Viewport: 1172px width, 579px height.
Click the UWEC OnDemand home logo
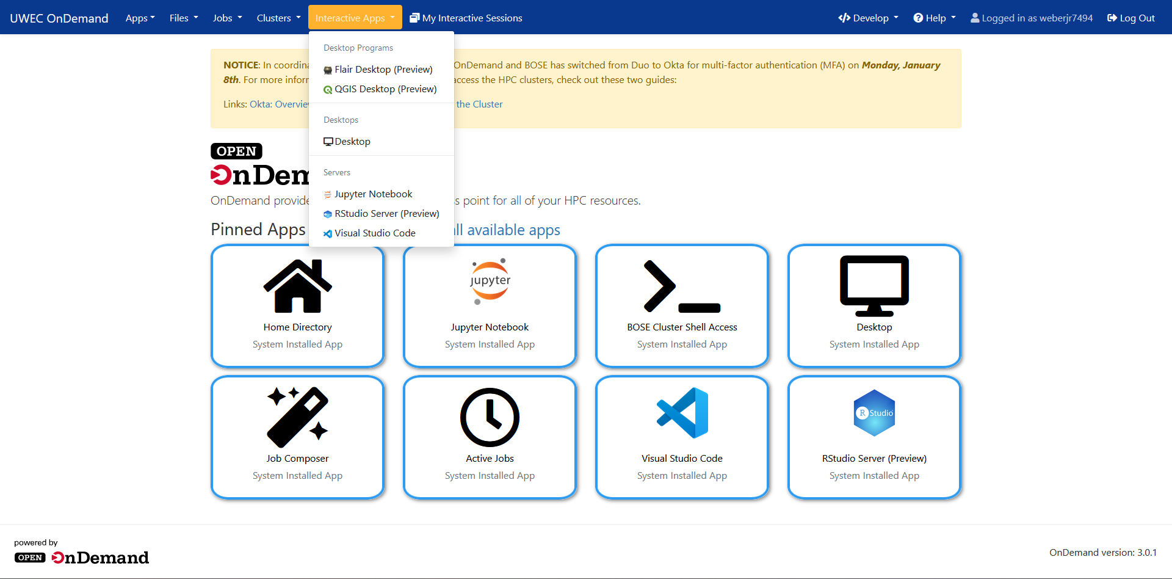[59, 18]
